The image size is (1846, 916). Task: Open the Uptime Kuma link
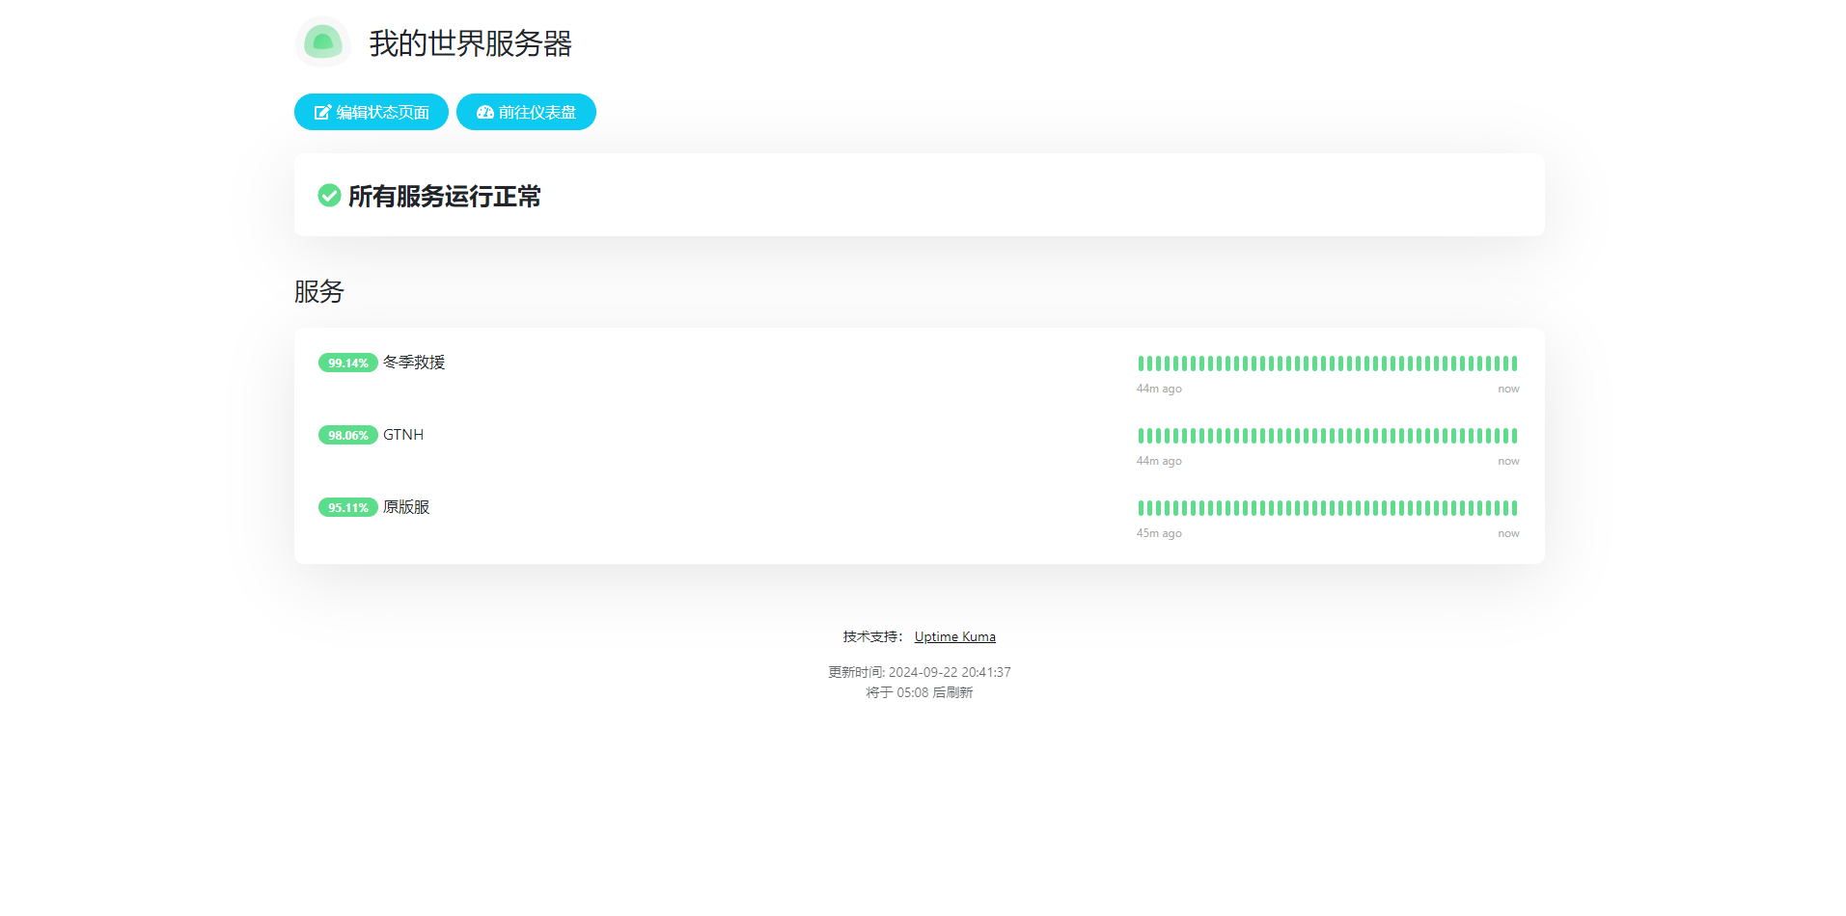(955, 636)
